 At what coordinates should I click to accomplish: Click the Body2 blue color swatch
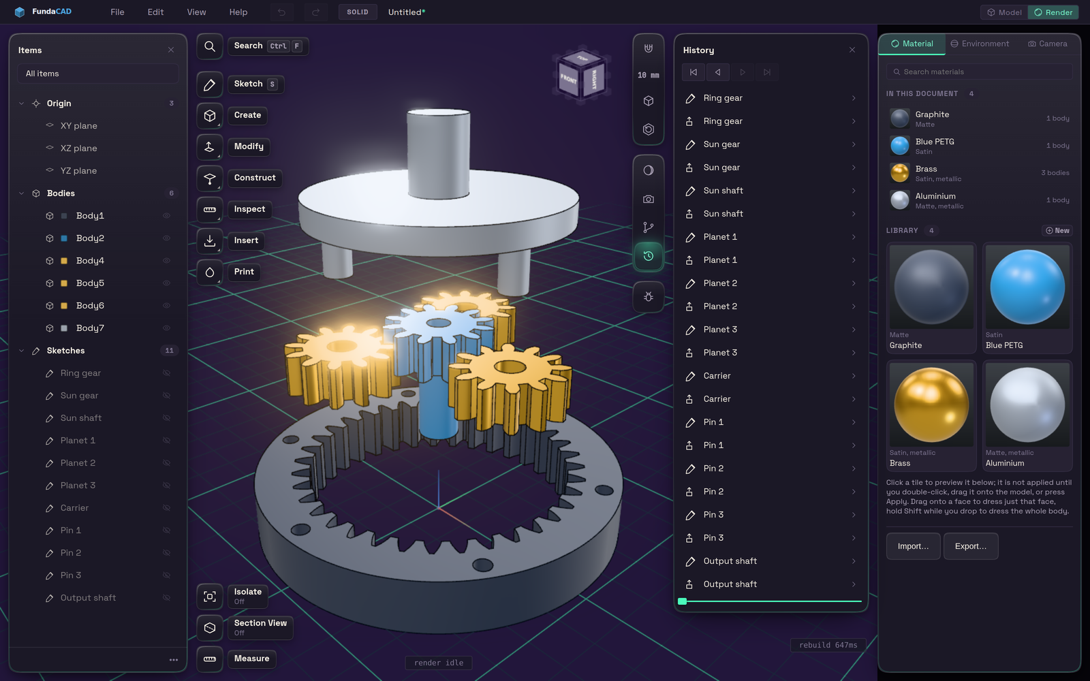pyautogui.click(x=64, y=238)
